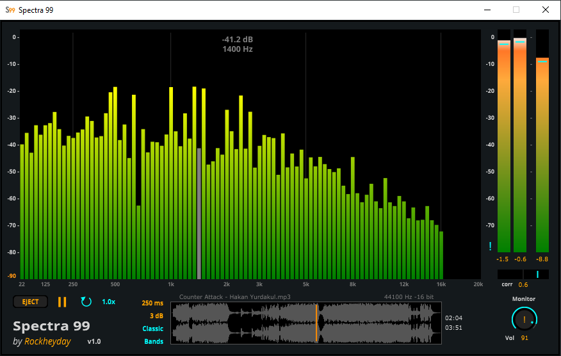Change the 250 ms response time setting
Viewport: 561px width, 356px height.
(x=152, y=303)
